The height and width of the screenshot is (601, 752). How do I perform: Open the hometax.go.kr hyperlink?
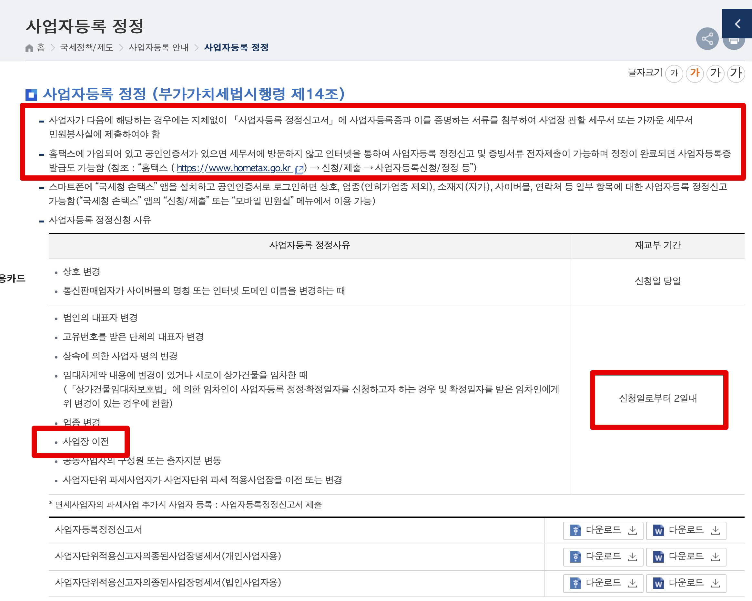(234, 168)
